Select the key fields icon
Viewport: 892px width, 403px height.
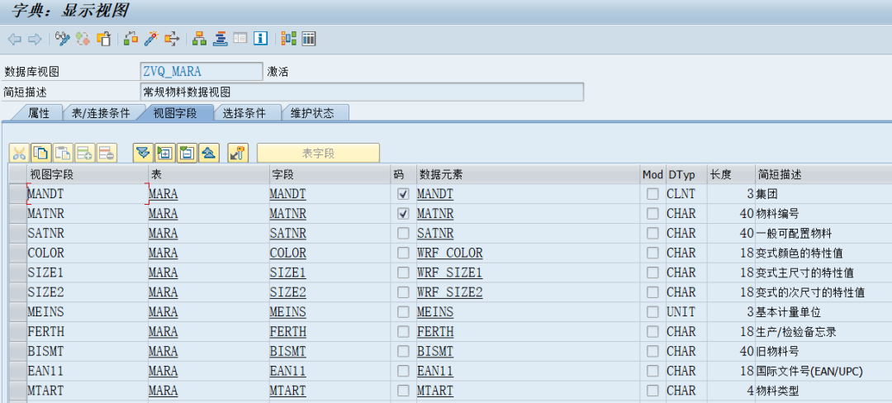tap(238, 152)
